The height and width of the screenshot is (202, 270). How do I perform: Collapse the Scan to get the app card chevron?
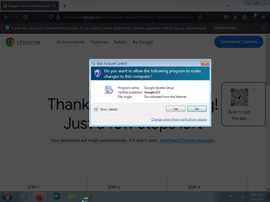point(254,89)
